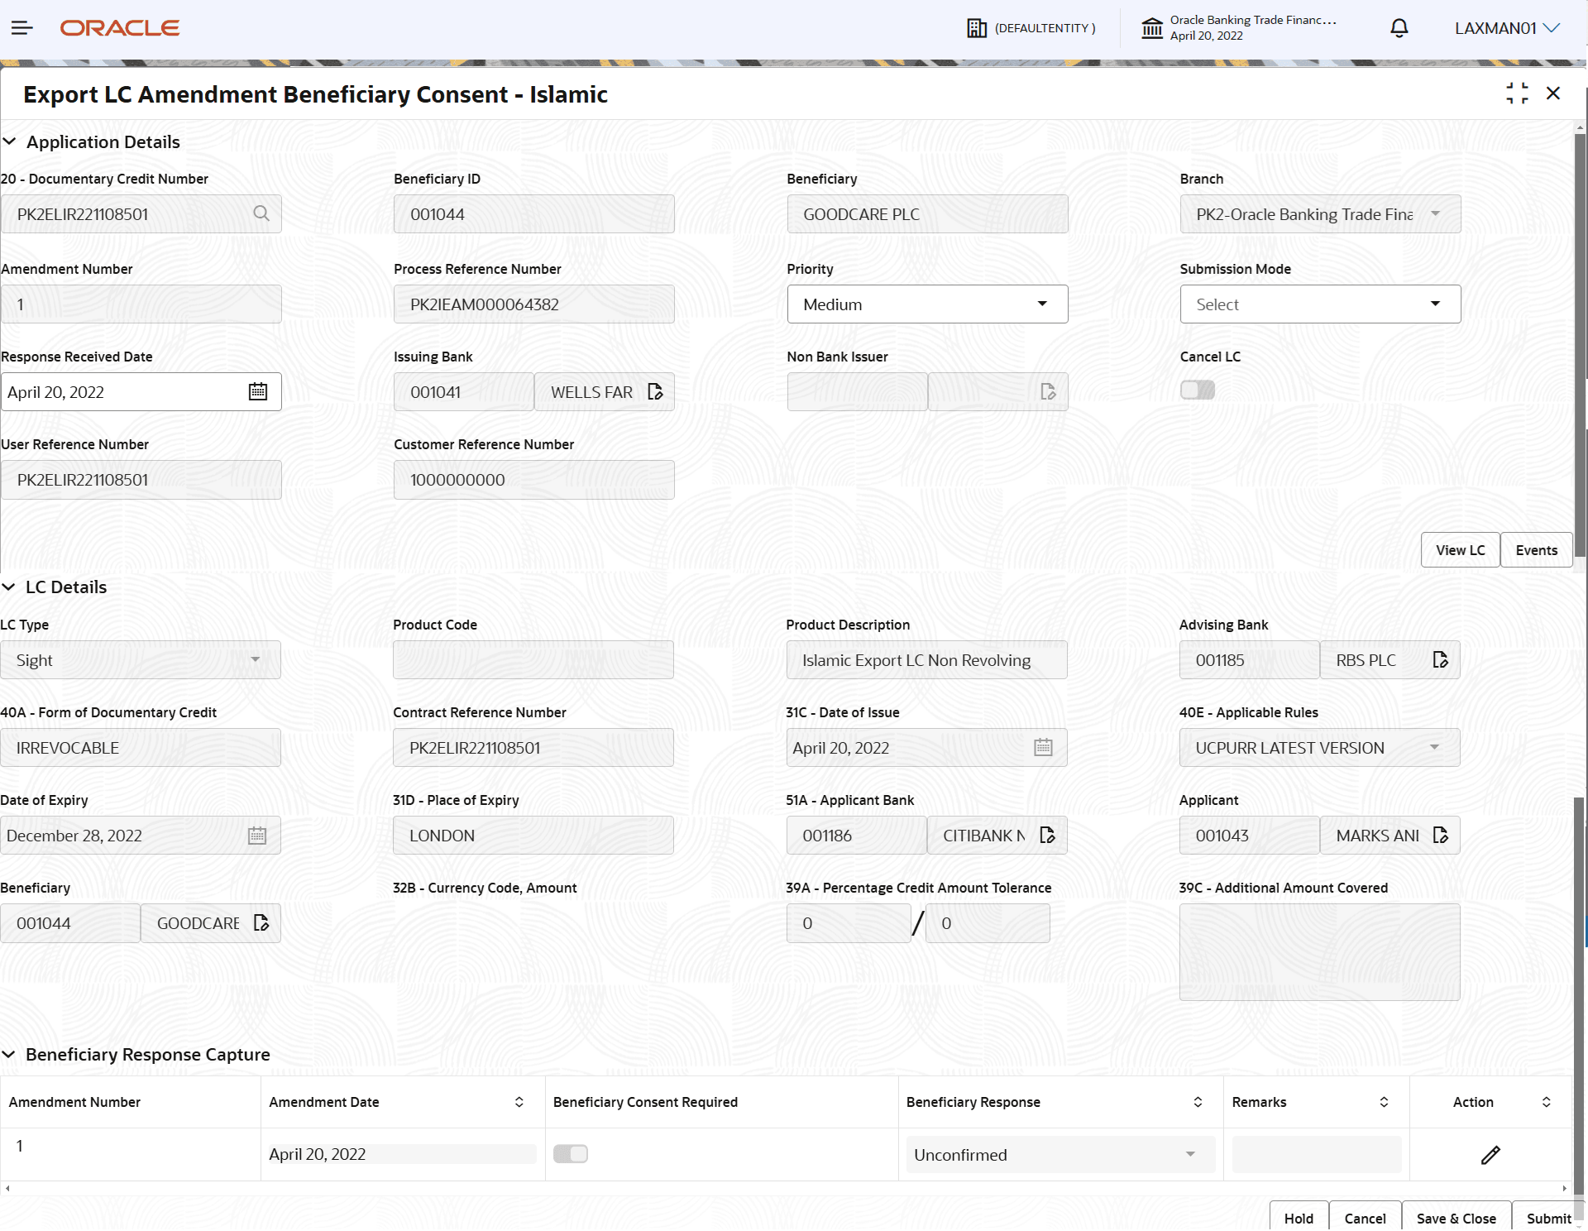Click the View LC button
Image resolution: width=1588 pixels, height=1231 pixels.
tap(1460, 550)
